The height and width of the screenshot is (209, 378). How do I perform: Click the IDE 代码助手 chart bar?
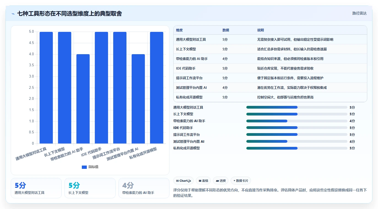[x=101, y=88]
